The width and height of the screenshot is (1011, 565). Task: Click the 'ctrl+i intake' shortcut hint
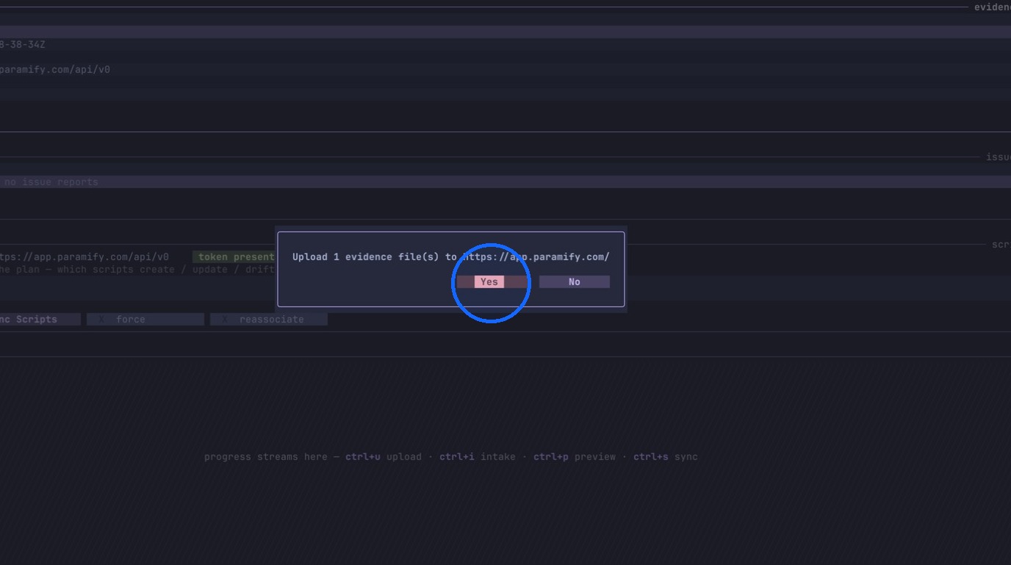tap(478, 457)
